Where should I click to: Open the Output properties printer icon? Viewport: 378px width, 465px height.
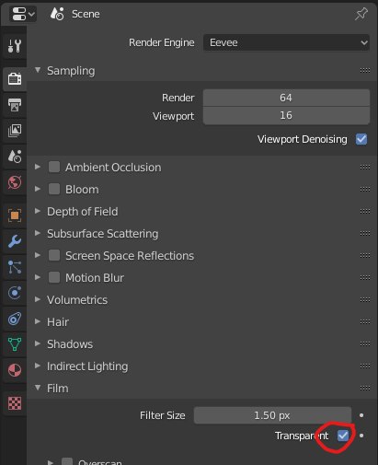pos(15,105)
